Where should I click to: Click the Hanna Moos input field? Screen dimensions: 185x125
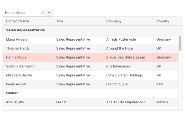pyautogui.click(x=21, y=13)
